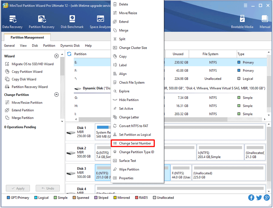
Task: Open the Space Analyzer
Action: pyautogui.click(x=100, y=21)
